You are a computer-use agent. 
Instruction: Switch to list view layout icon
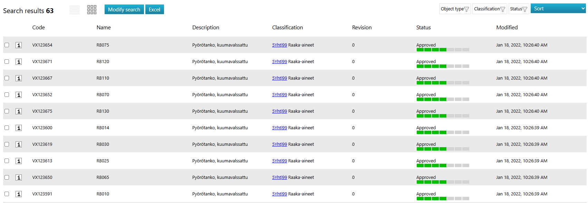(x=75, y=10)
